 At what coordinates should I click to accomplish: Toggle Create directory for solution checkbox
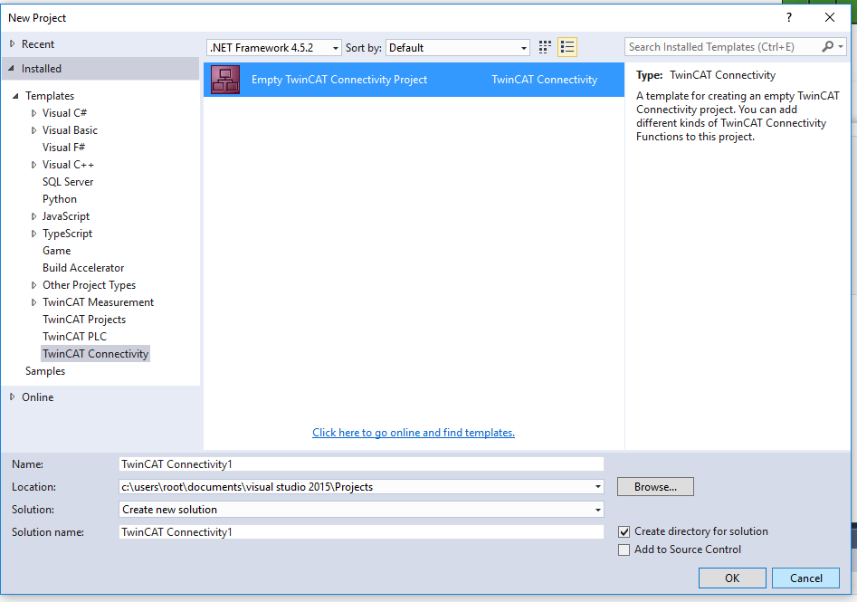624,531
